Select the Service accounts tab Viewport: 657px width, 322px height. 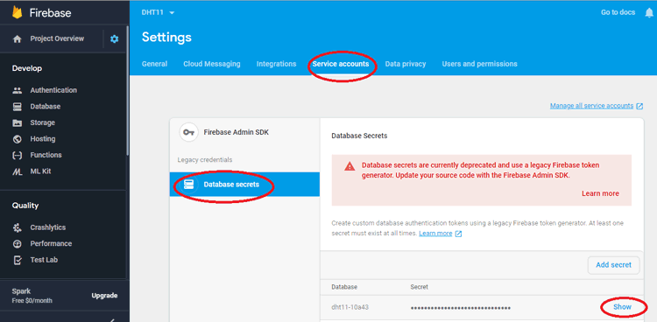point(341,64)
